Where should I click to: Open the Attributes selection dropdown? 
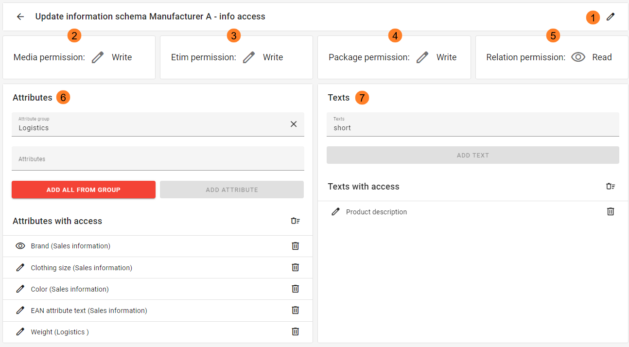click(x=158, y=158)
